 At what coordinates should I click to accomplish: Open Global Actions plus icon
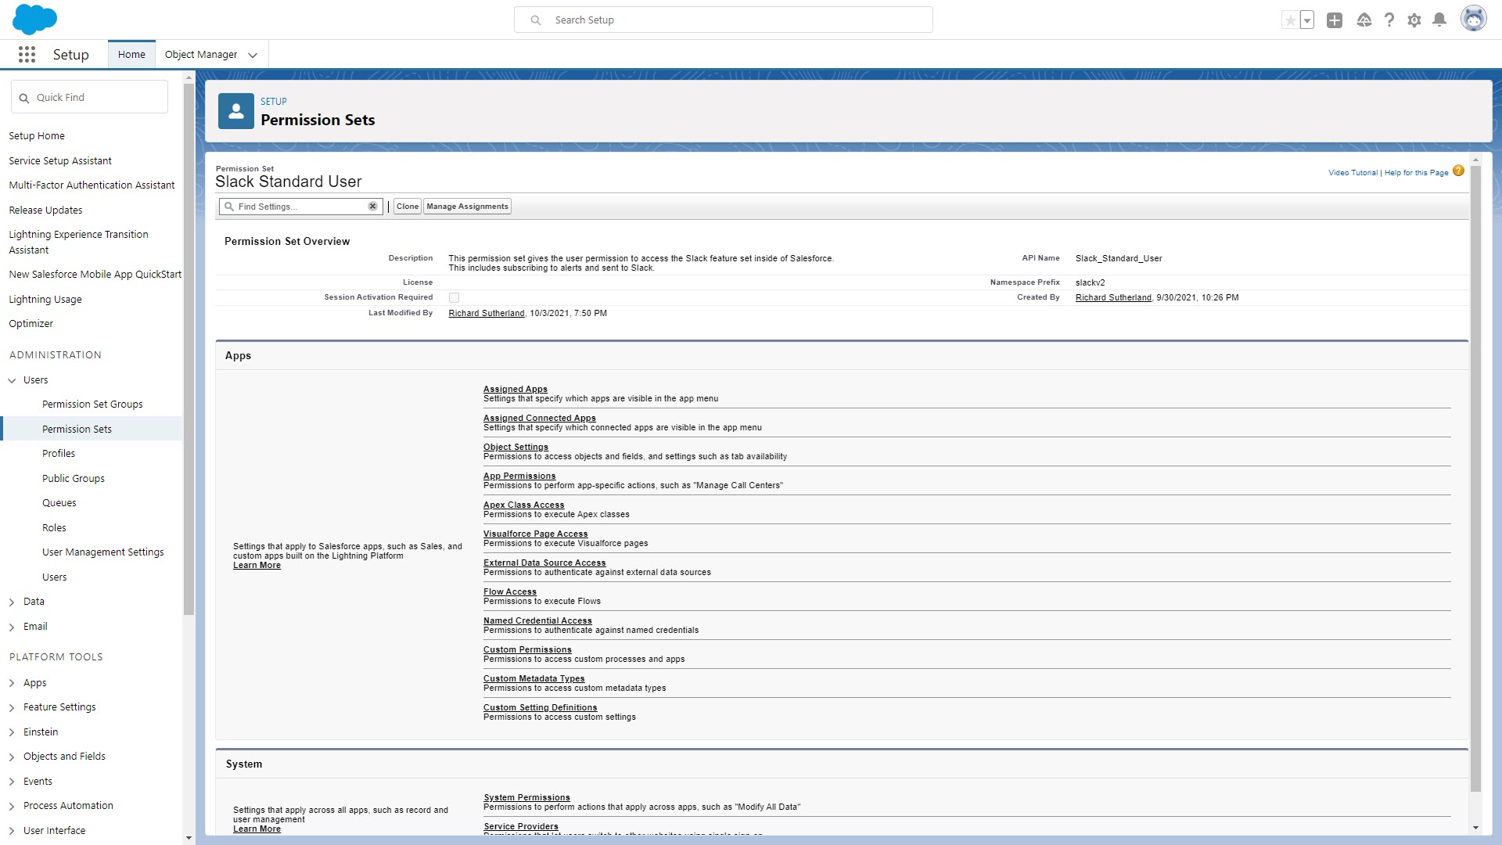1335,20
